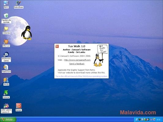Open the zamaansoft.com website link
The image size is (163, 122).
(77, 60)
